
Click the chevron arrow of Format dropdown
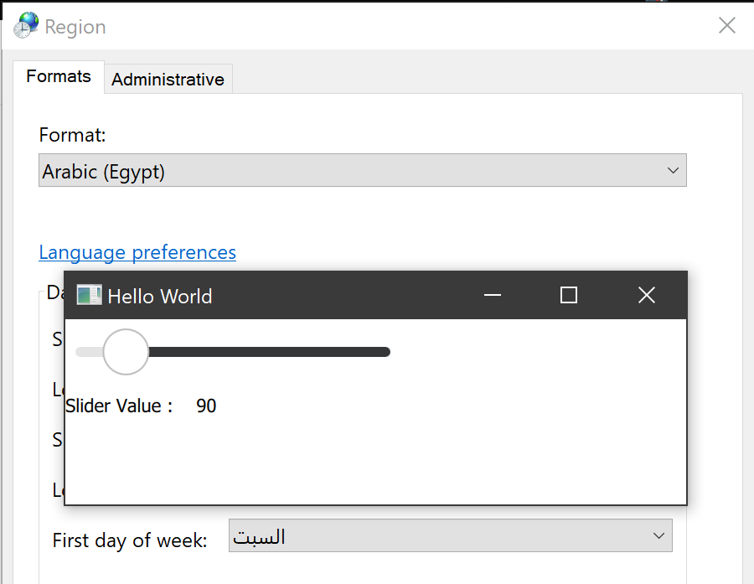[x=673, y=171]
